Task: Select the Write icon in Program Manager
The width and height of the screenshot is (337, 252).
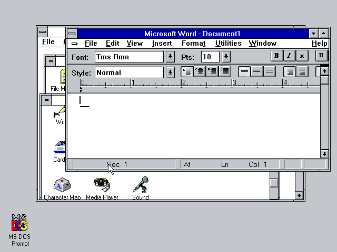Action: point(60,115)
